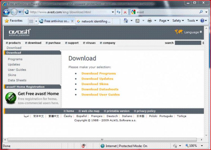The image size is (211, 150).
Task: Open the download navigation item
Action: point(33,43)
